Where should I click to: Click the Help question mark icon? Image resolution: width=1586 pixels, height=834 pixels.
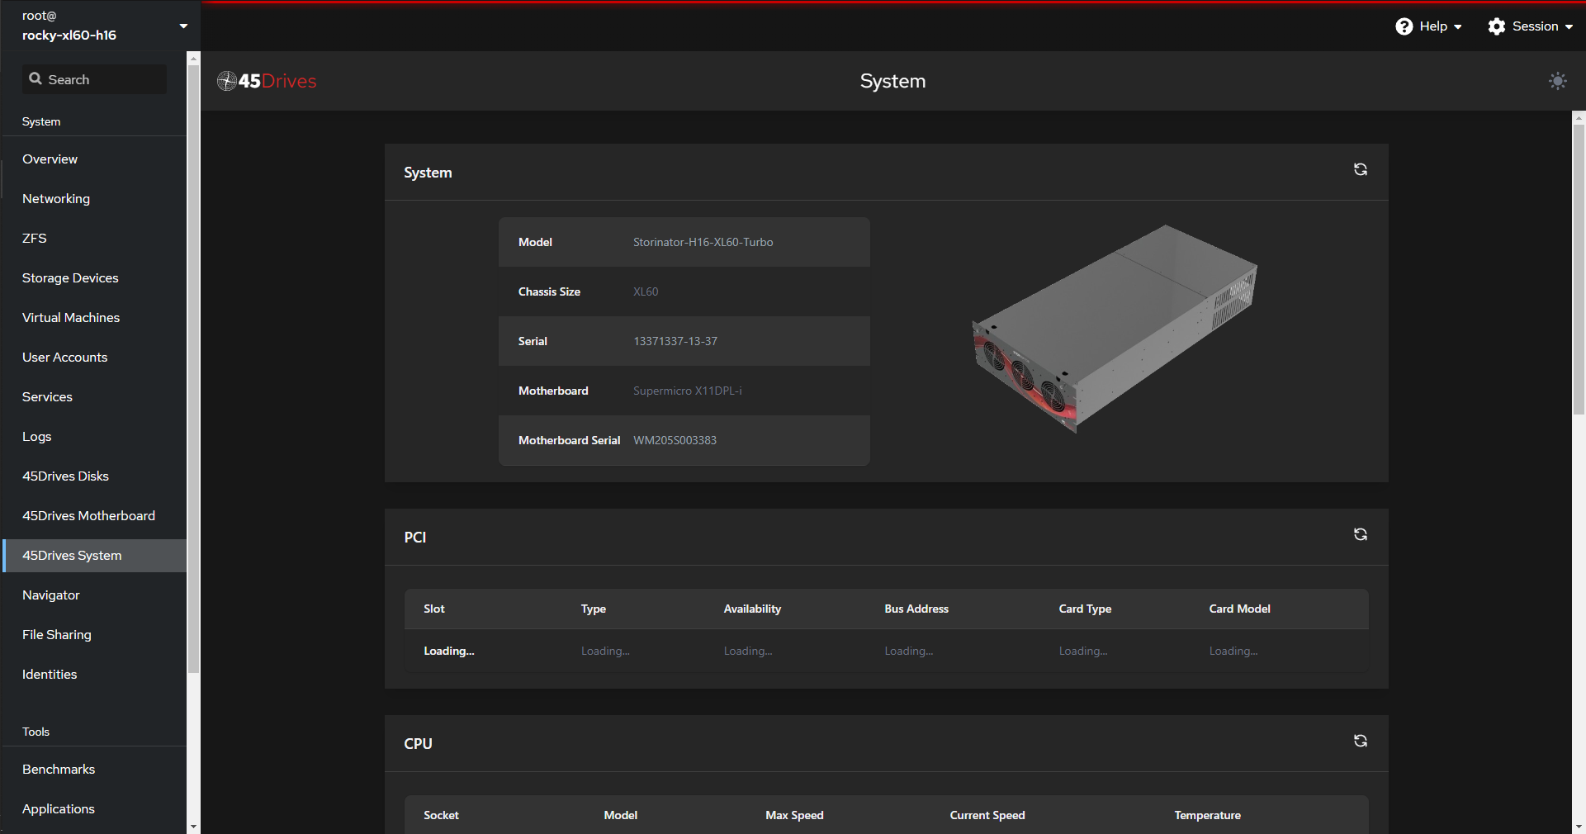pos(1404,26)
